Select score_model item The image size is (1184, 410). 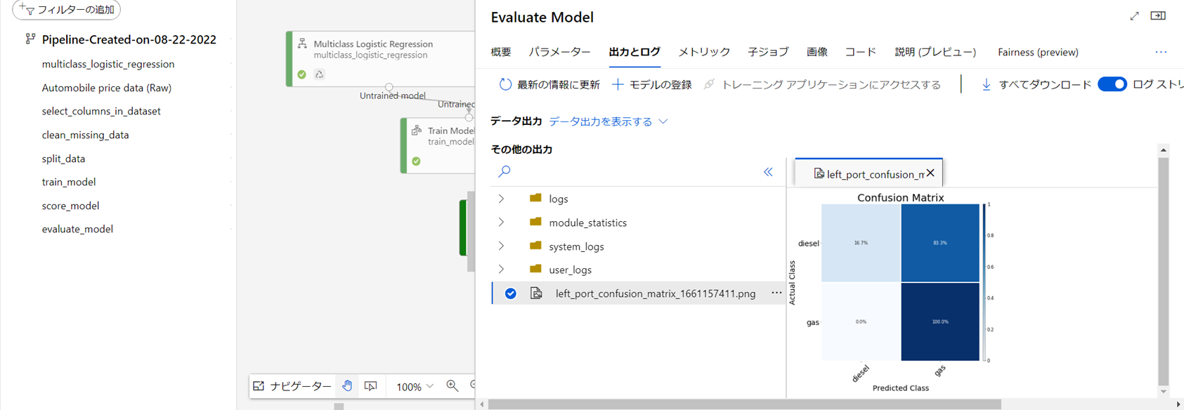tap(70, 206)
